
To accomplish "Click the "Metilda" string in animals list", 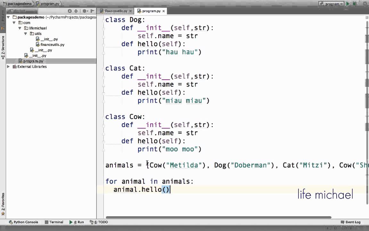I will (184, 165).
